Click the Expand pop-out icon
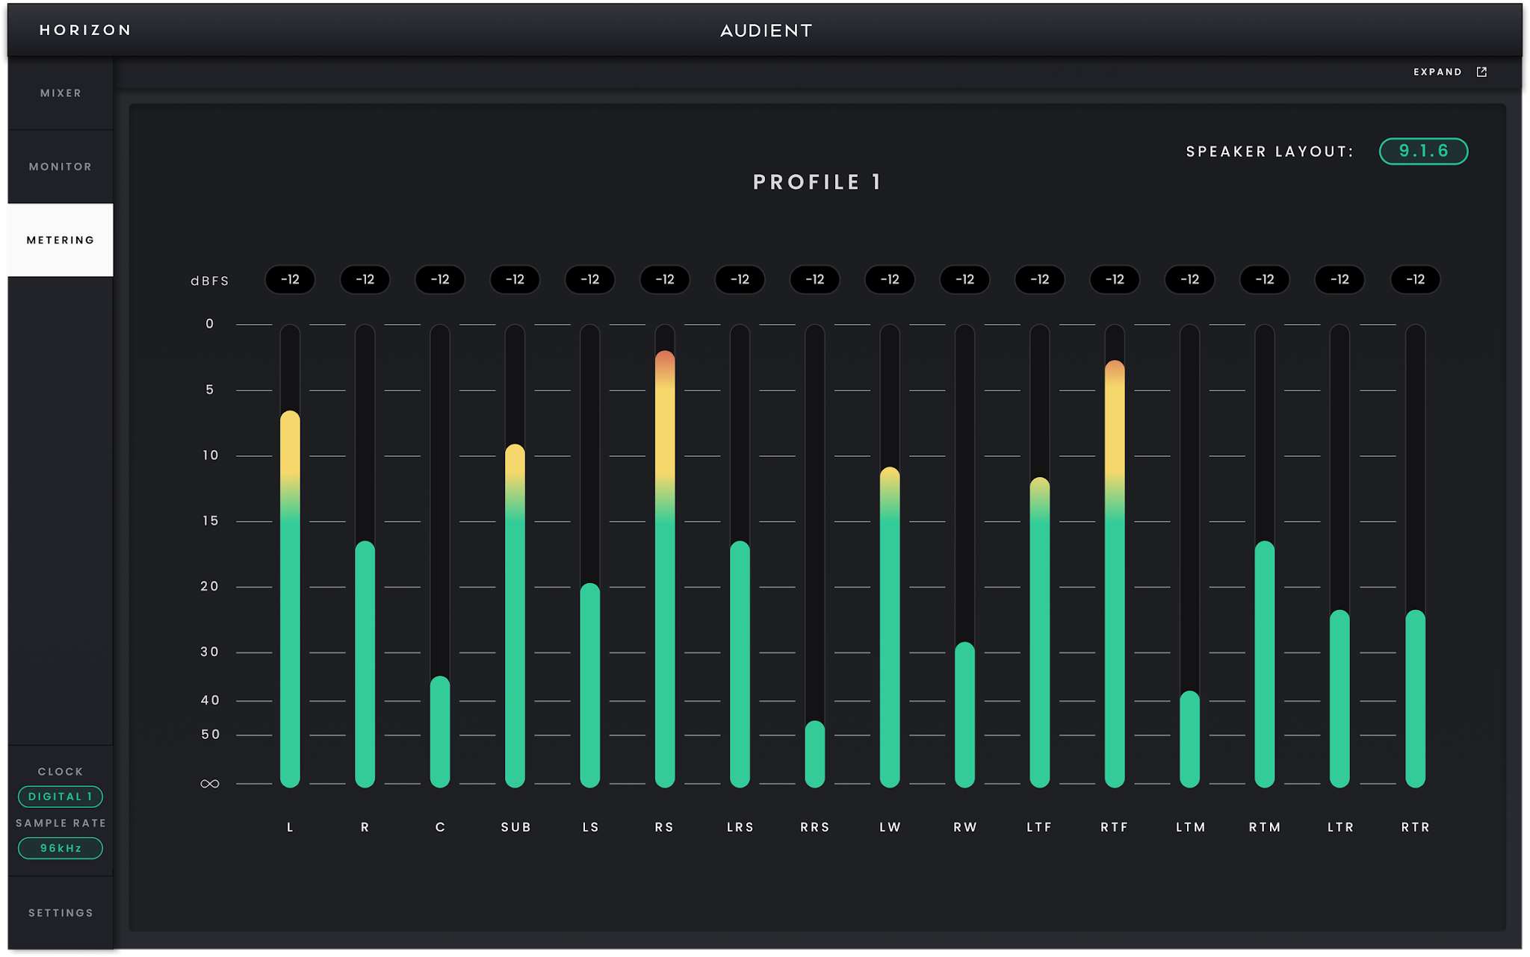This screenshot has width=1530, height=957. click(1481, 72)
